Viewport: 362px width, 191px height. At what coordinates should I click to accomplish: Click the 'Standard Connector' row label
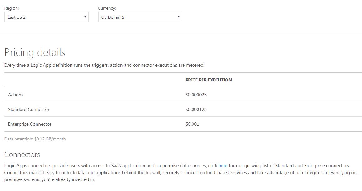(x=29, y=109)
